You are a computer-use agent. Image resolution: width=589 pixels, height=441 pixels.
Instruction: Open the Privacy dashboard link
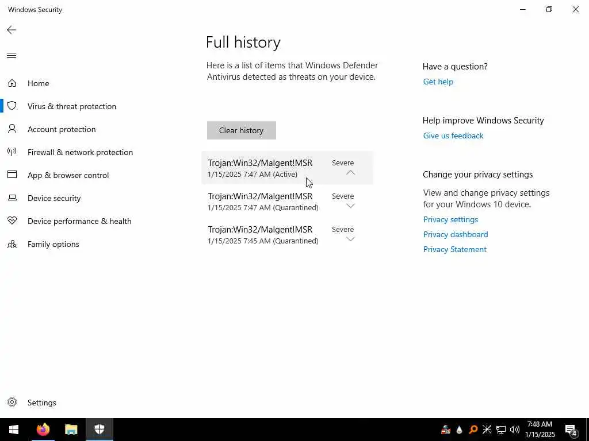[x=456, y=234]
